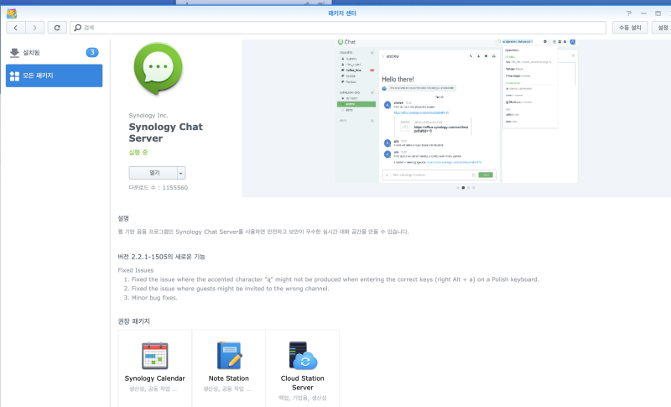Click the Cloud Station Server package name
Image resolution: width=671 pixels, height=407 pixels.
pos(303,383)
